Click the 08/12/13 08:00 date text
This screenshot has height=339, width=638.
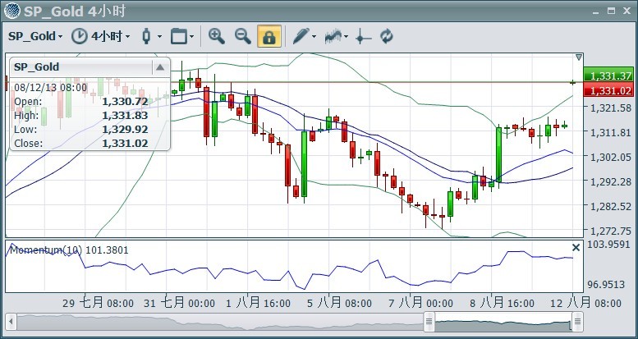click(50, 88)
